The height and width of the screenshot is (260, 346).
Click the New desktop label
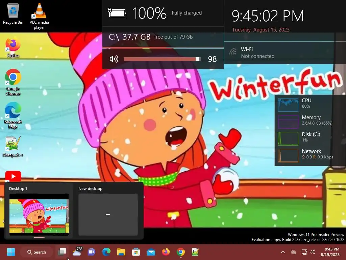(x=91, y=189)
